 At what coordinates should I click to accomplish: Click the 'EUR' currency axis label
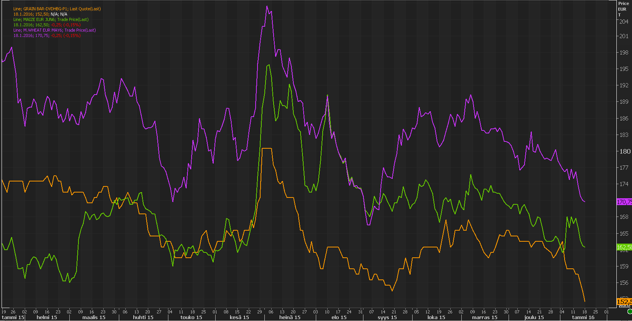tap(622, 9)
